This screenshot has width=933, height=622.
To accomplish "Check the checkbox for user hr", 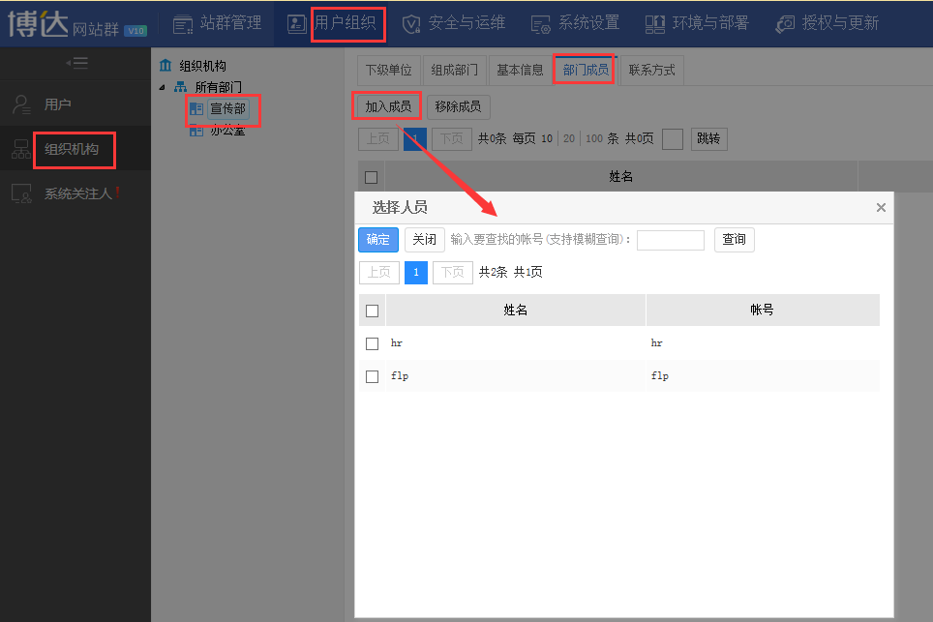I will (372, 343).
